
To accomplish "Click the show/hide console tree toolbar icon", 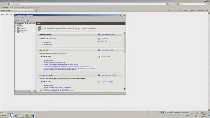I will (x=24, y=21).
